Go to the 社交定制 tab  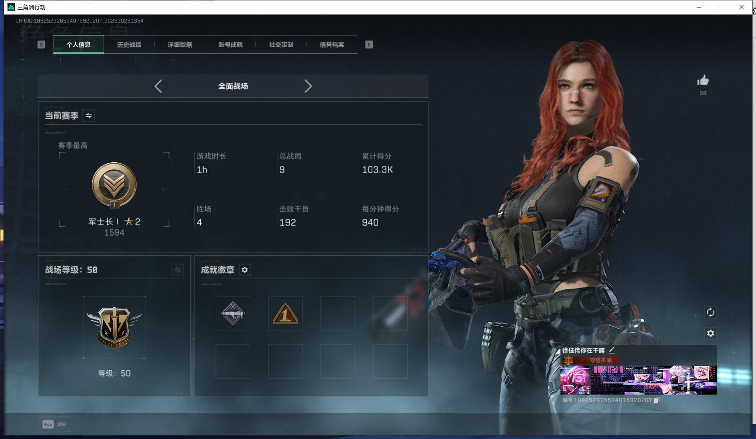(x=281, y=44)
